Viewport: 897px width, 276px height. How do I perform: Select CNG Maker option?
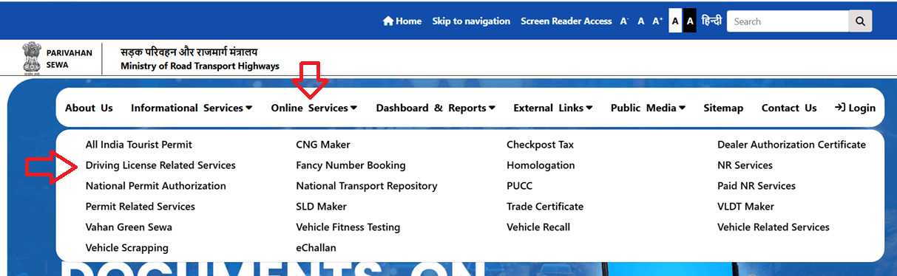tap(323, 145)
